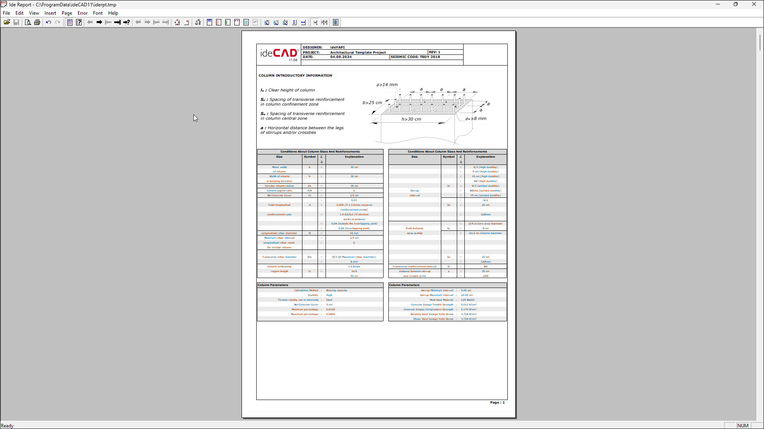
Task: Click the Undo arrow icon
Action: 48,22
